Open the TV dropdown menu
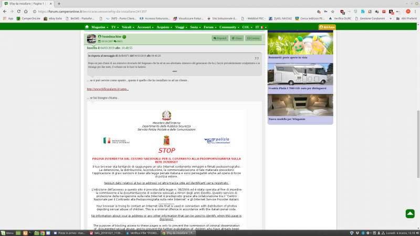Viewport: 420px width, 236px height. coord(115,27)
